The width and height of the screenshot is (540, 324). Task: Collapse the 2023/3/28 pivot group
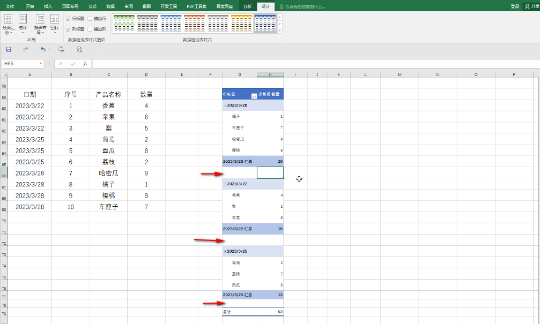[x=225, y=106]
